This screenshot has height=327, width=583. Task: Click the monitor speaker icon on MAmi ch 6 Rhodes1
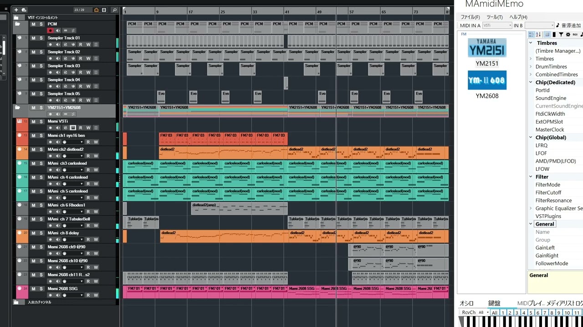(x=58, y=212)
